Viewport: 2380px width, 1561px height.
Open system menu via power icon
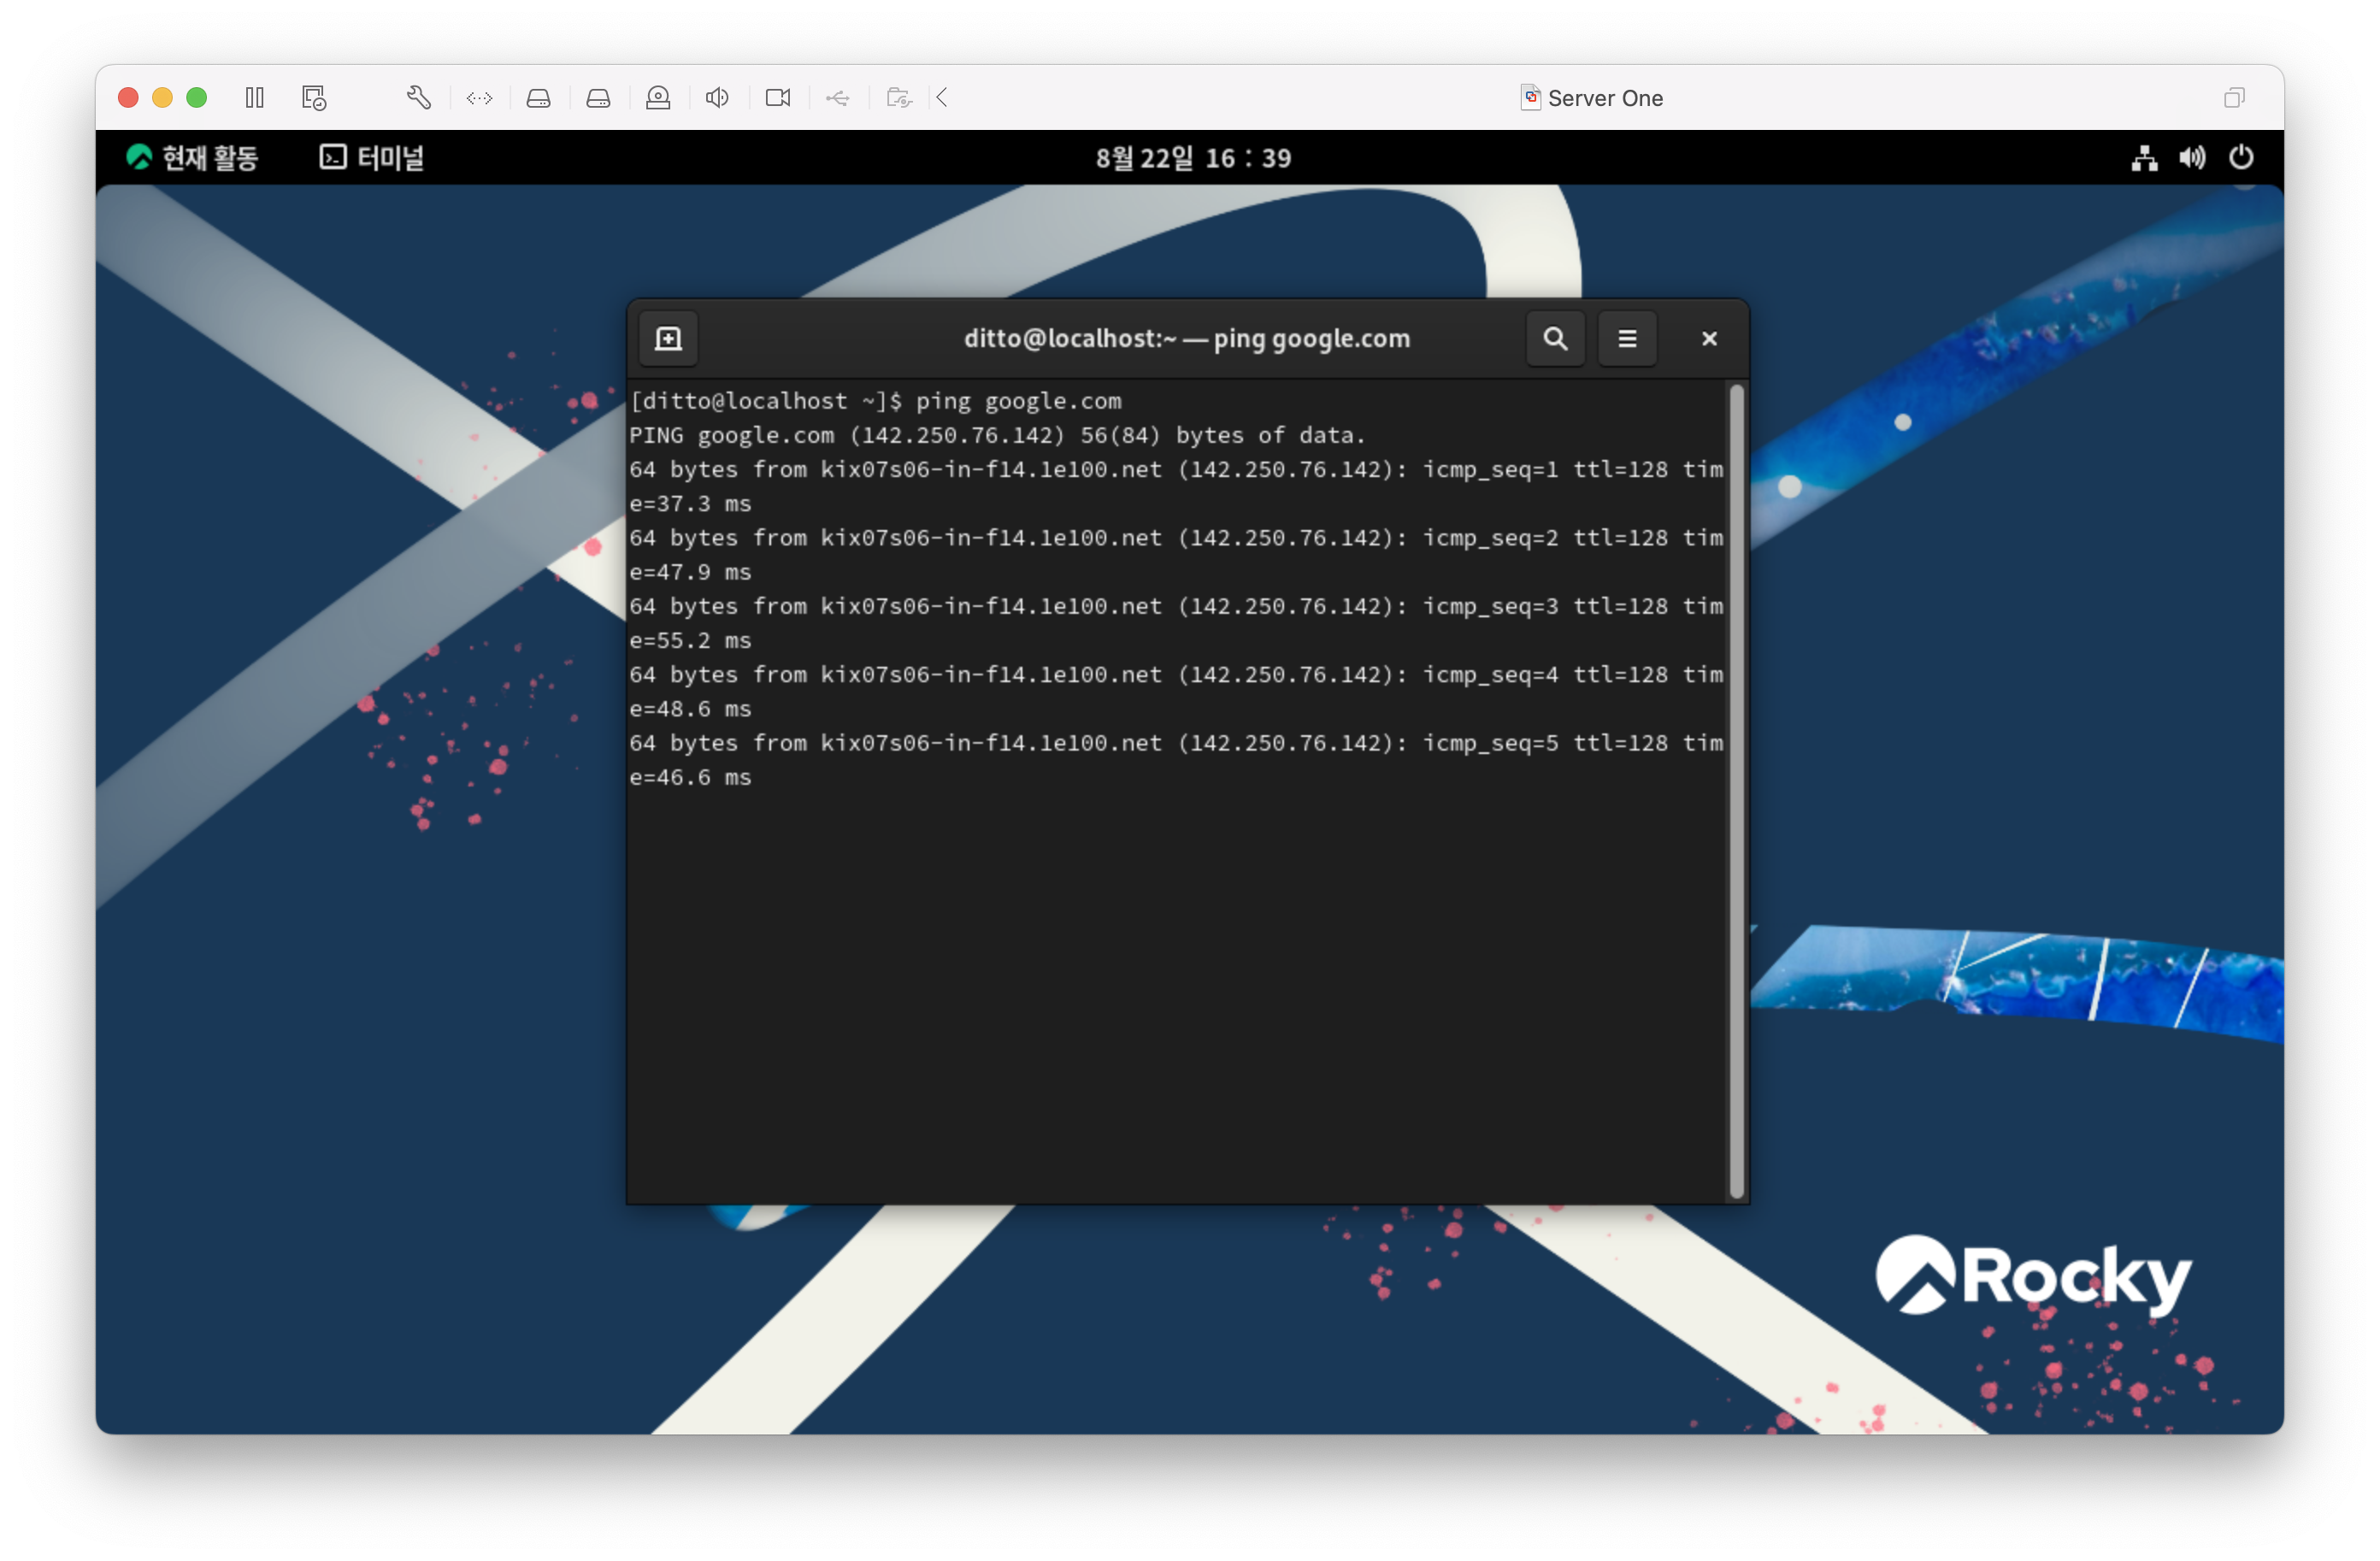pyautogui.click(x=2241, y=157)
